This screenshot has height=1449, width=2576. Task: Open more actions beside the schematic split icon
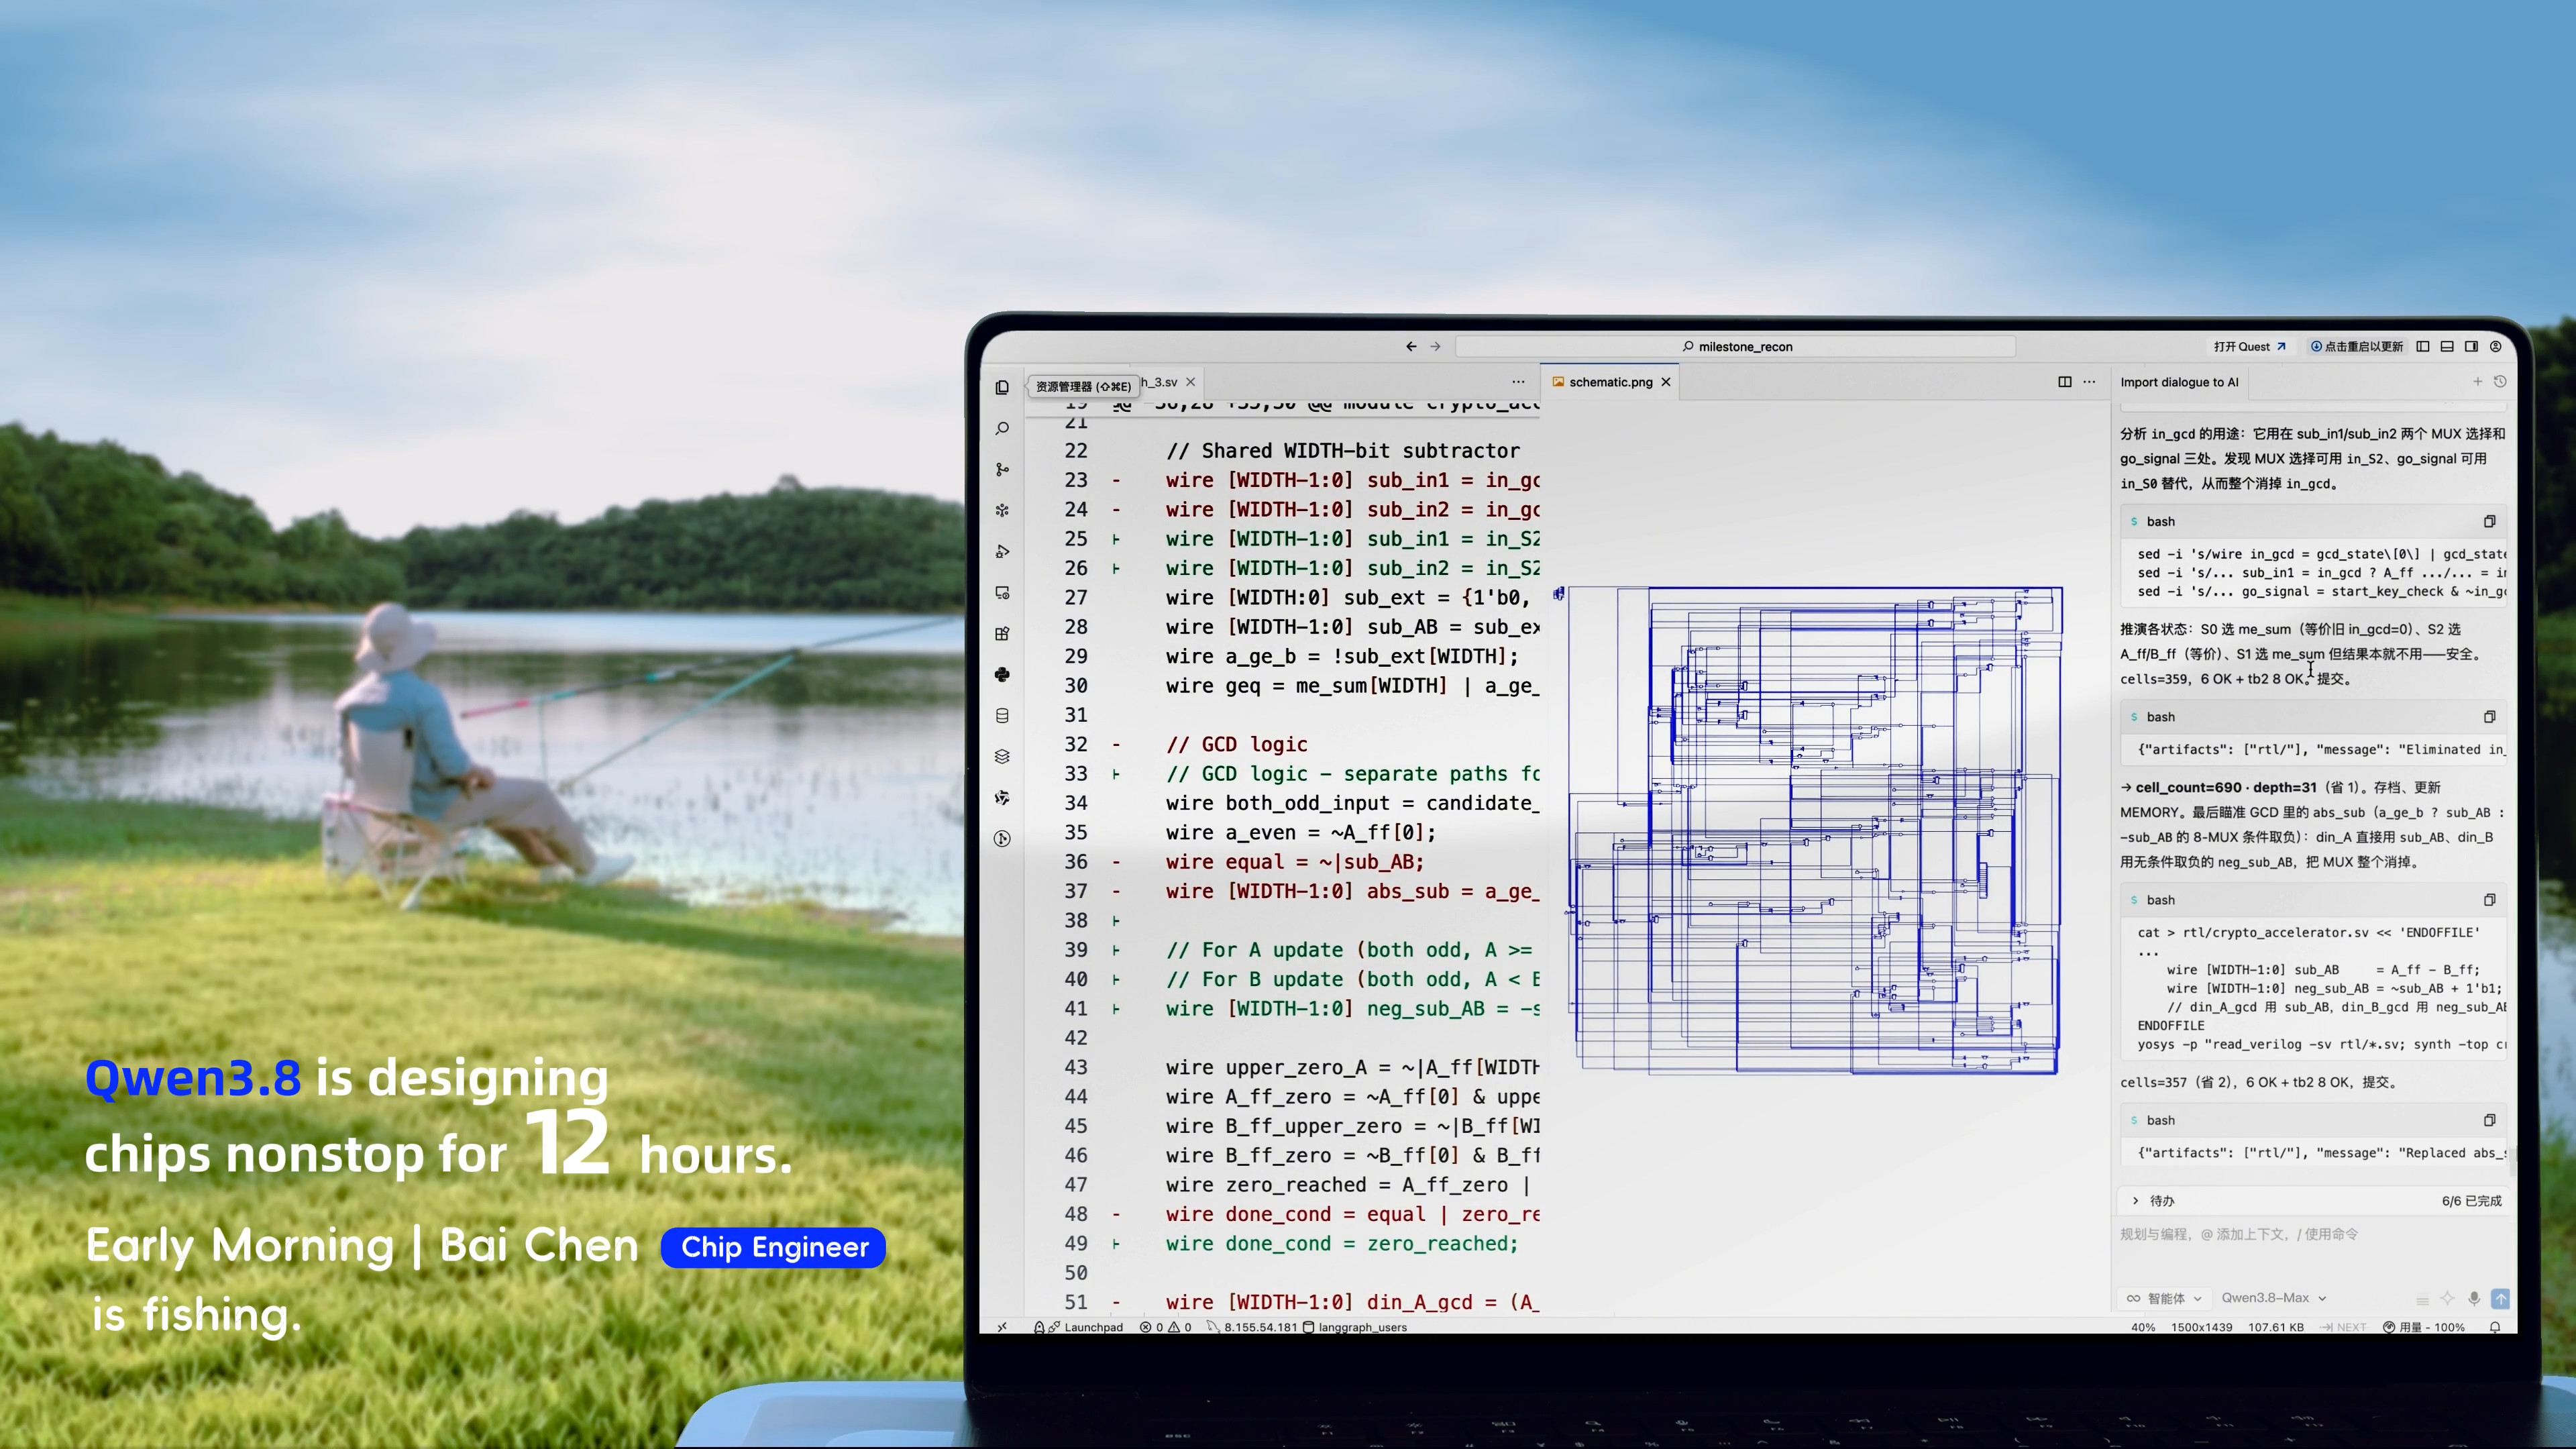(x=2089, y=381)
